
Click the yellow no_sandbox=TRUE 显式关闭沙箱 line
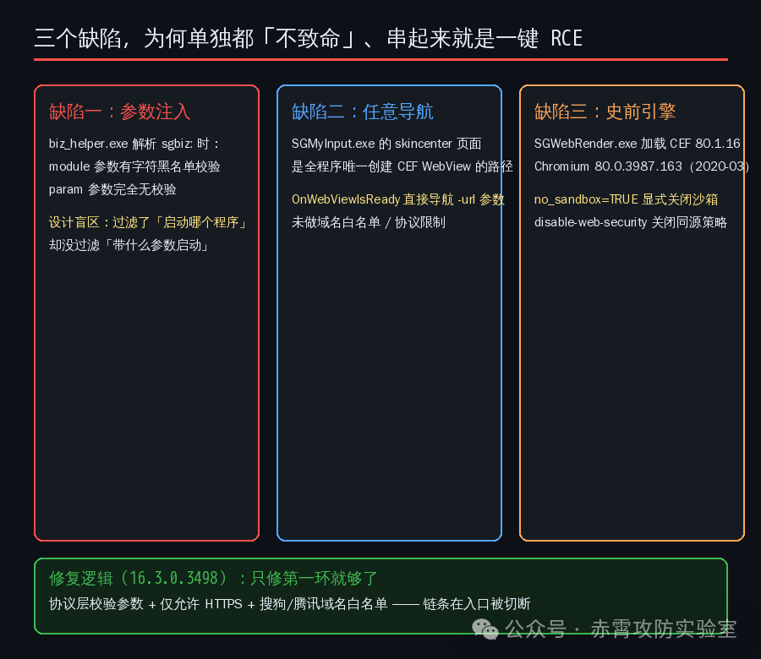tap(626, 199)
